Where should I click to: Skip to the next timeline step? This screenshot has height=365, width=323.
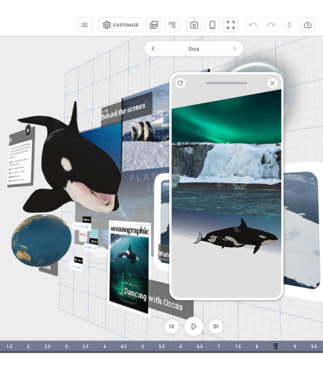pos(216,326)
